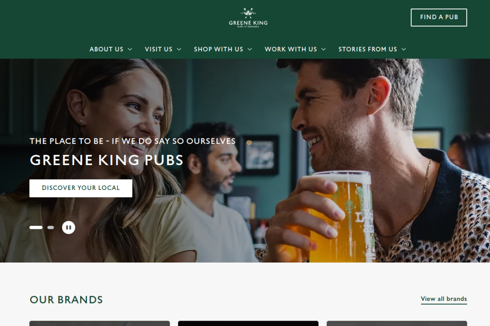Follow the View all brands link
This screenshot has height=326, width=490.
[x=444, y=299]
